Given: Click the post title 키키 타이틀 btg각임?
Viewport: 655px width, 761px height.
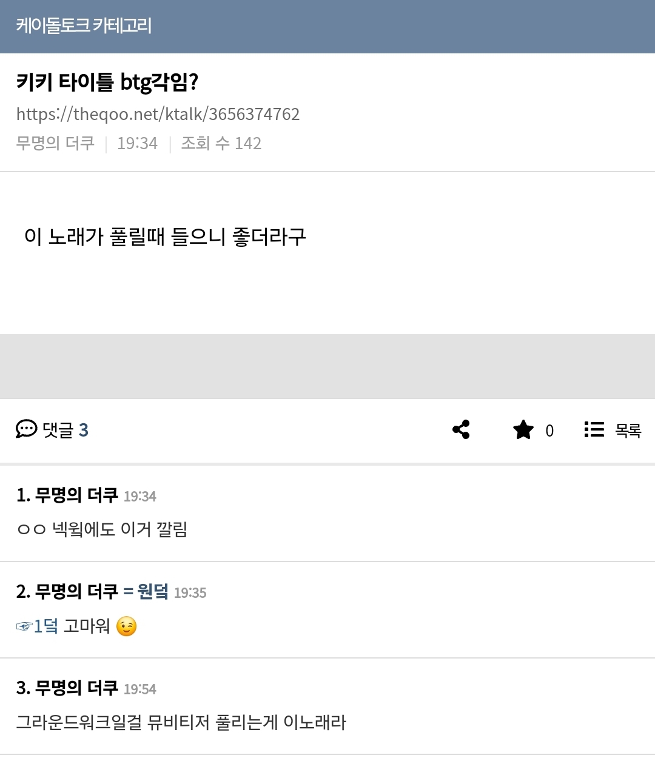Looking at the screenshot, I should [107, 82].
